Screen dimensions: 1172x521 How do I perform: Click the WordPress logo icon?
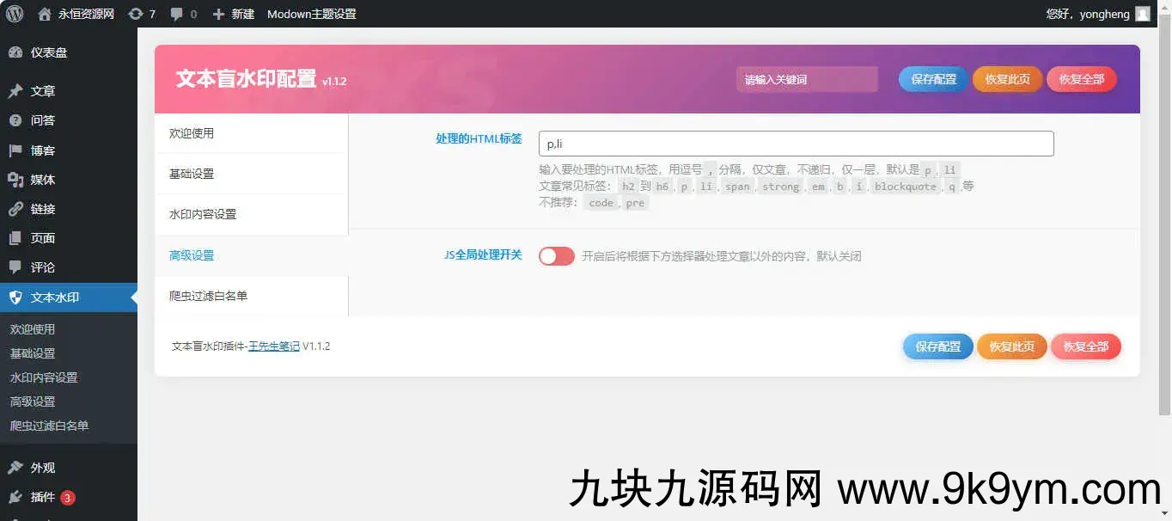point(15,14)
